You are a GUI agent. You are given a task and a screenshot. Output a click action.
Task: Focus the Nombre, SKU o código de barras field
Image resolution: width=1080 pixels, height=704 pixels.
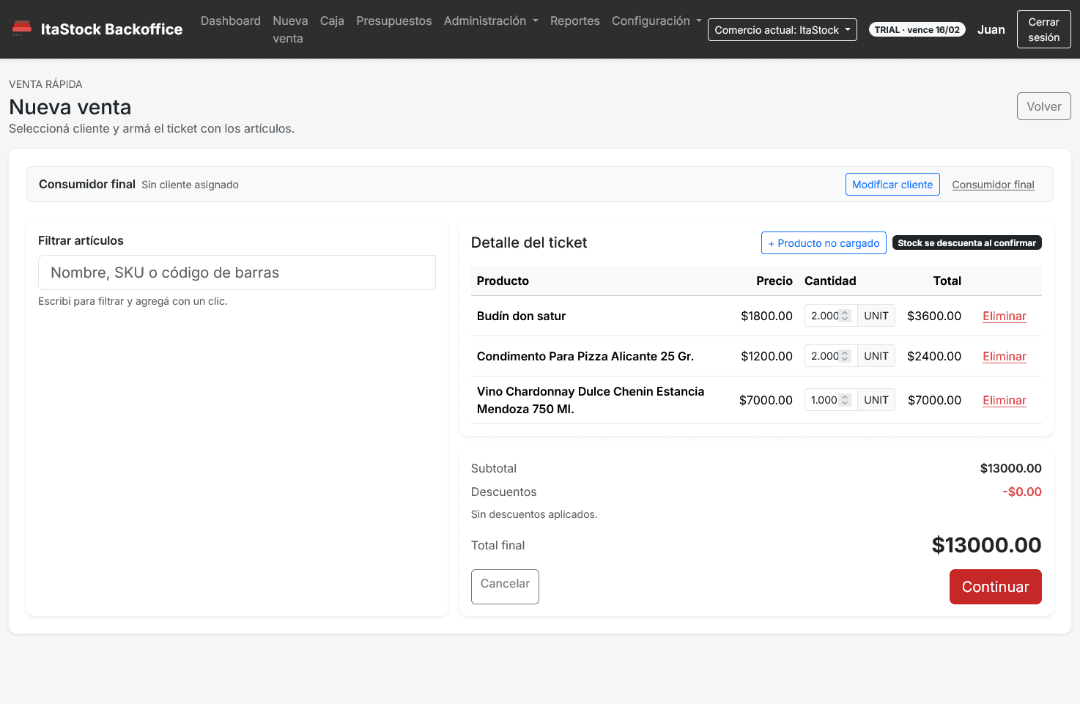pyautogui.click(x=237, y=273)
